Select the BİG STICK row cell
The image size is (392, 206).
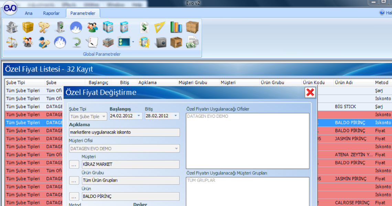click(x=353, y=107)
